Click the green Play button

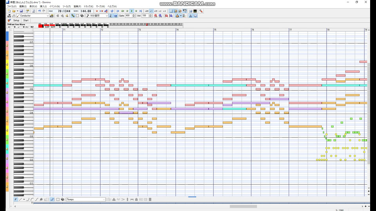click(x=132, y=11)
